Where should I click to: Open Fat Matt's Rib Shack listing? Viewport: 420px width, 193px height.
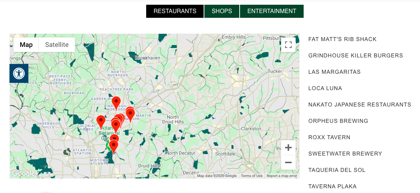[342, 39]
